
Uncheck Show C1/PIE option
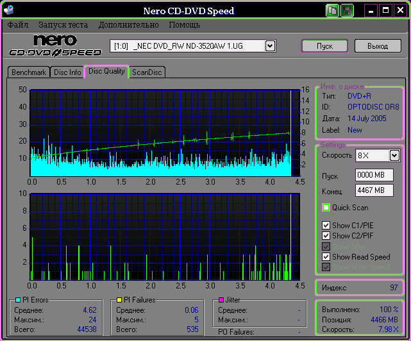[326, 226]
